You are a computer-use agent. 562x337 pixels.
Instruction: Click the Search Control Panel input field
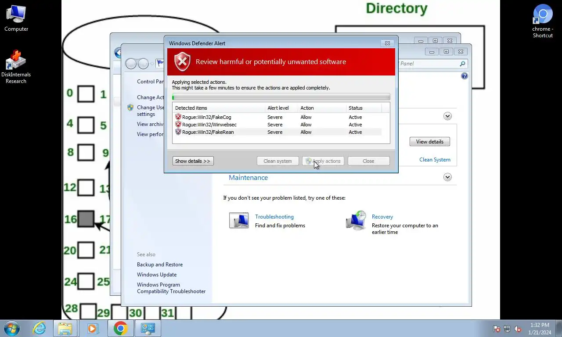427,64
